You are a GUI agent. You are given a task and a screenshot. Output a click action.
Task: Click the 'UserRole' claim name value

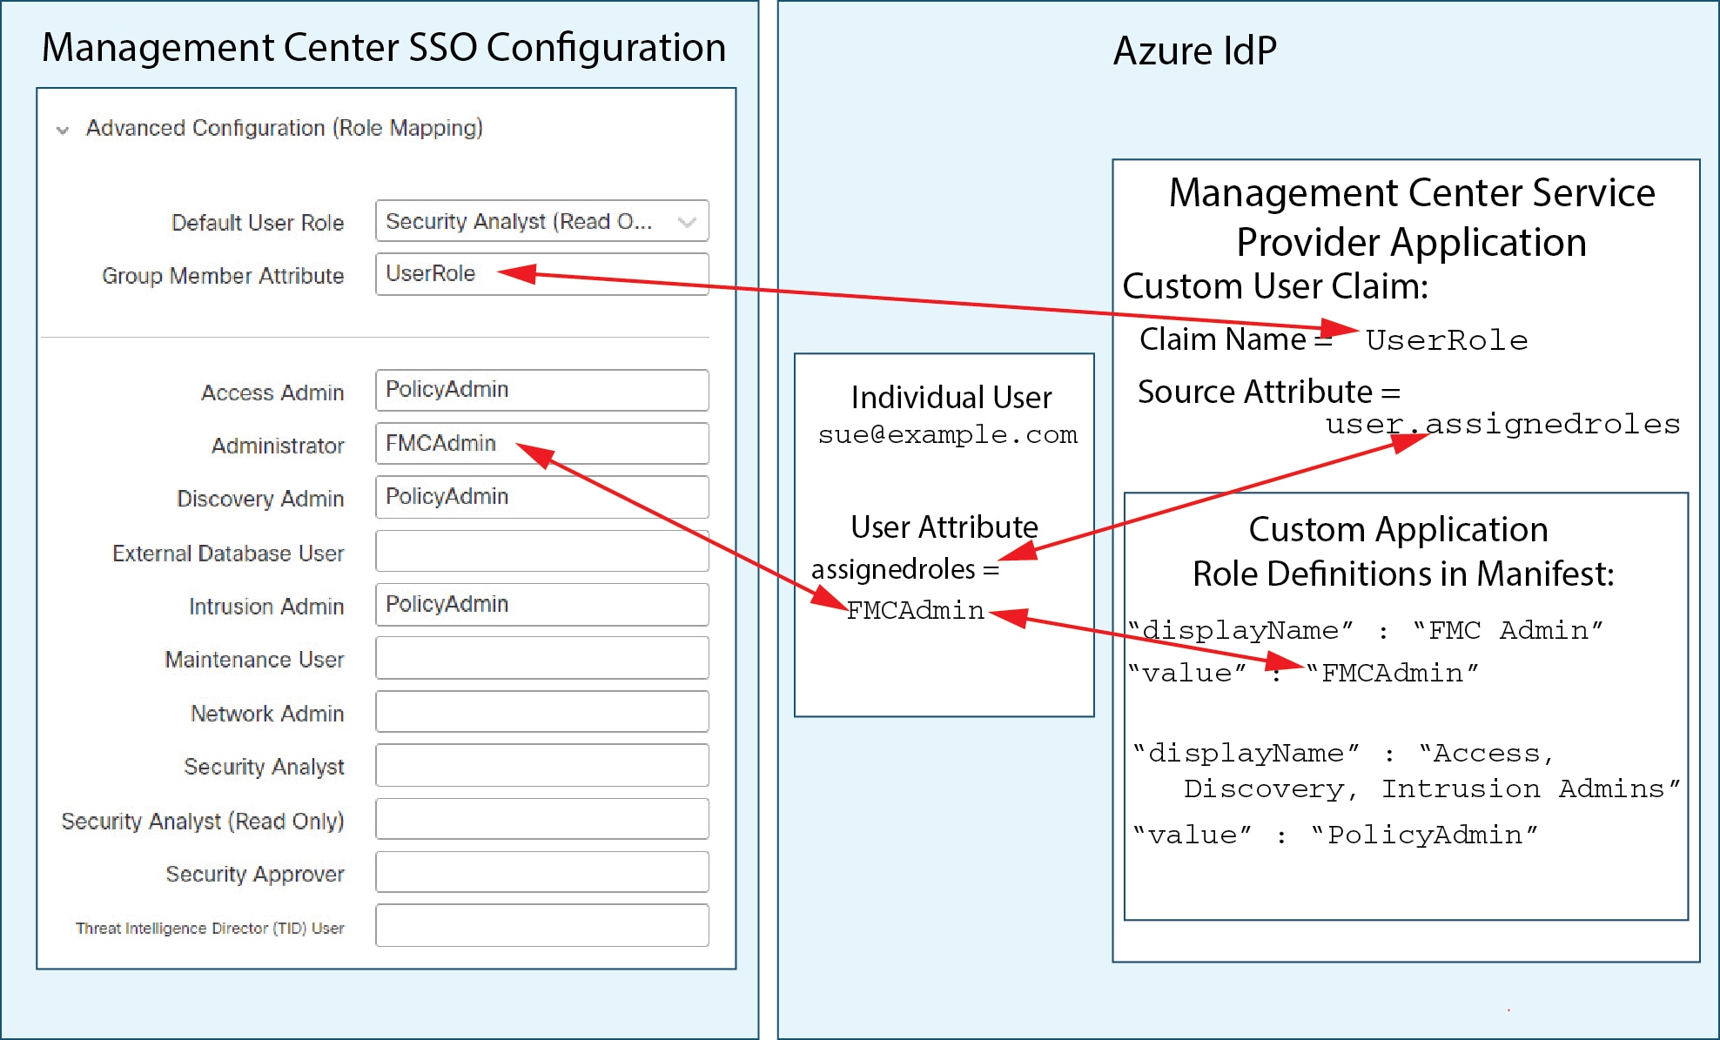[x=1447, y=340]
